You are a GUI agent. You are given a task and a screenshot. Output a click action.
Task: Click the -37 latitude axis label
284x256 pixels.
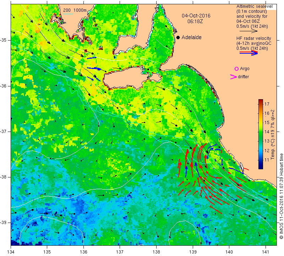pyautogui.click(x=3, y=131)
